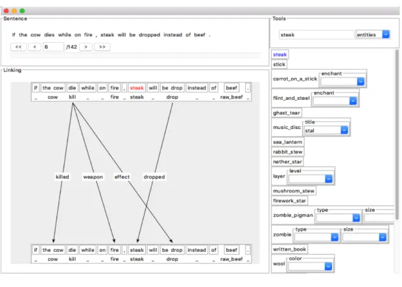Click the 'the cow' token in top row
Image resolution: width=402 pixels, height=287 pixels.
tap(53, 88)
